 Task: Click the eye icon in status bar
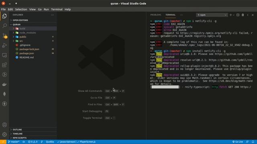tap(24, 142)
